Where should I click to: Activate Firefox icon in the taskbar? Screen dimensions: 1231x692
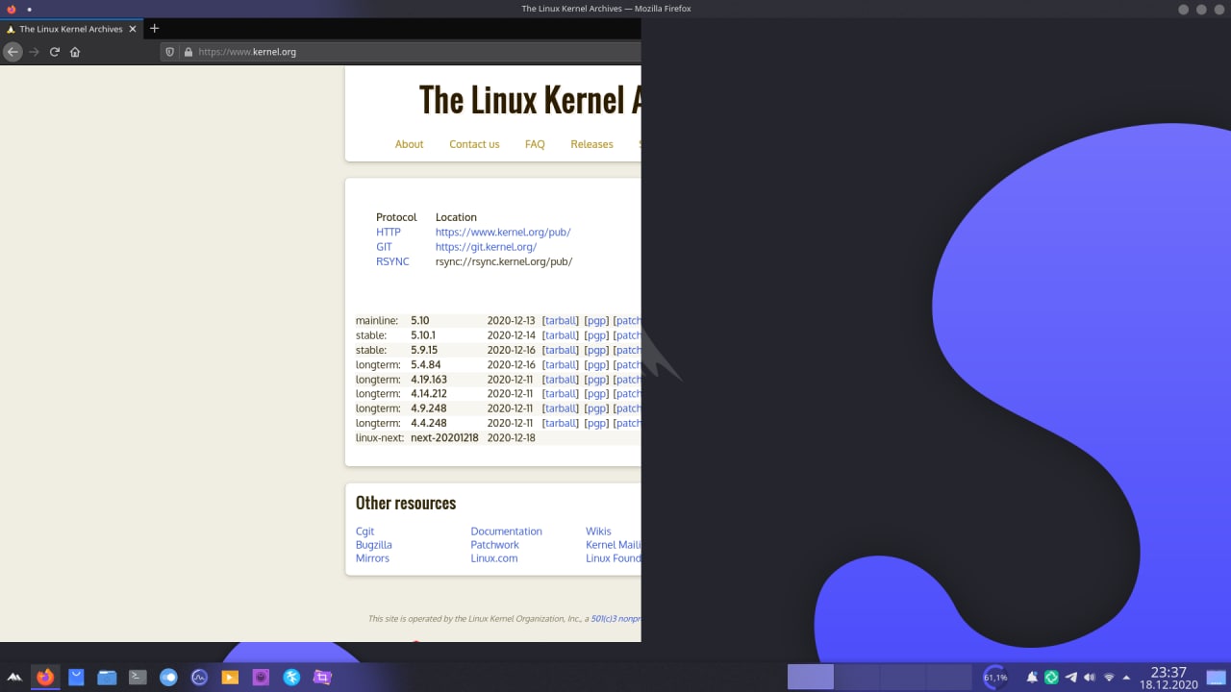[45, 678]
